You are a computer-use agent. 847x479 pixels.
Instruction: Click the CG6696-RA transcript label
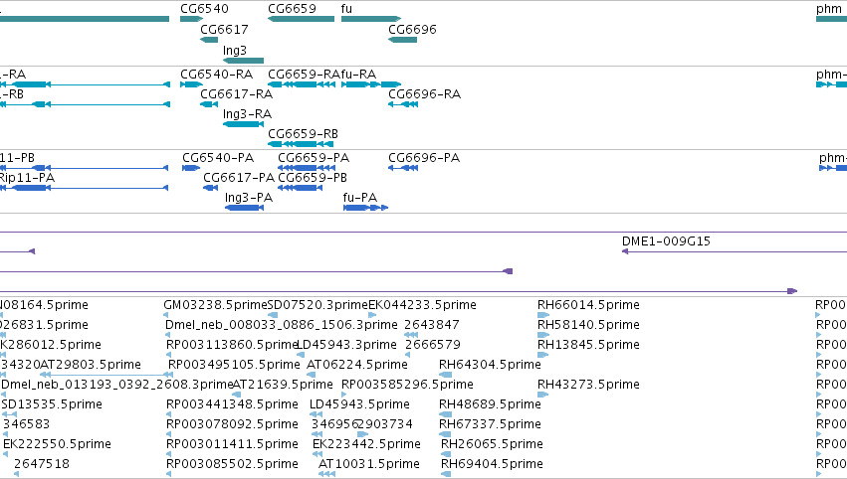pos(425,93)
